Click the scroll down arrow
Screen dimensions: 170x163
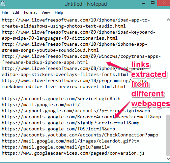point(168,158)
